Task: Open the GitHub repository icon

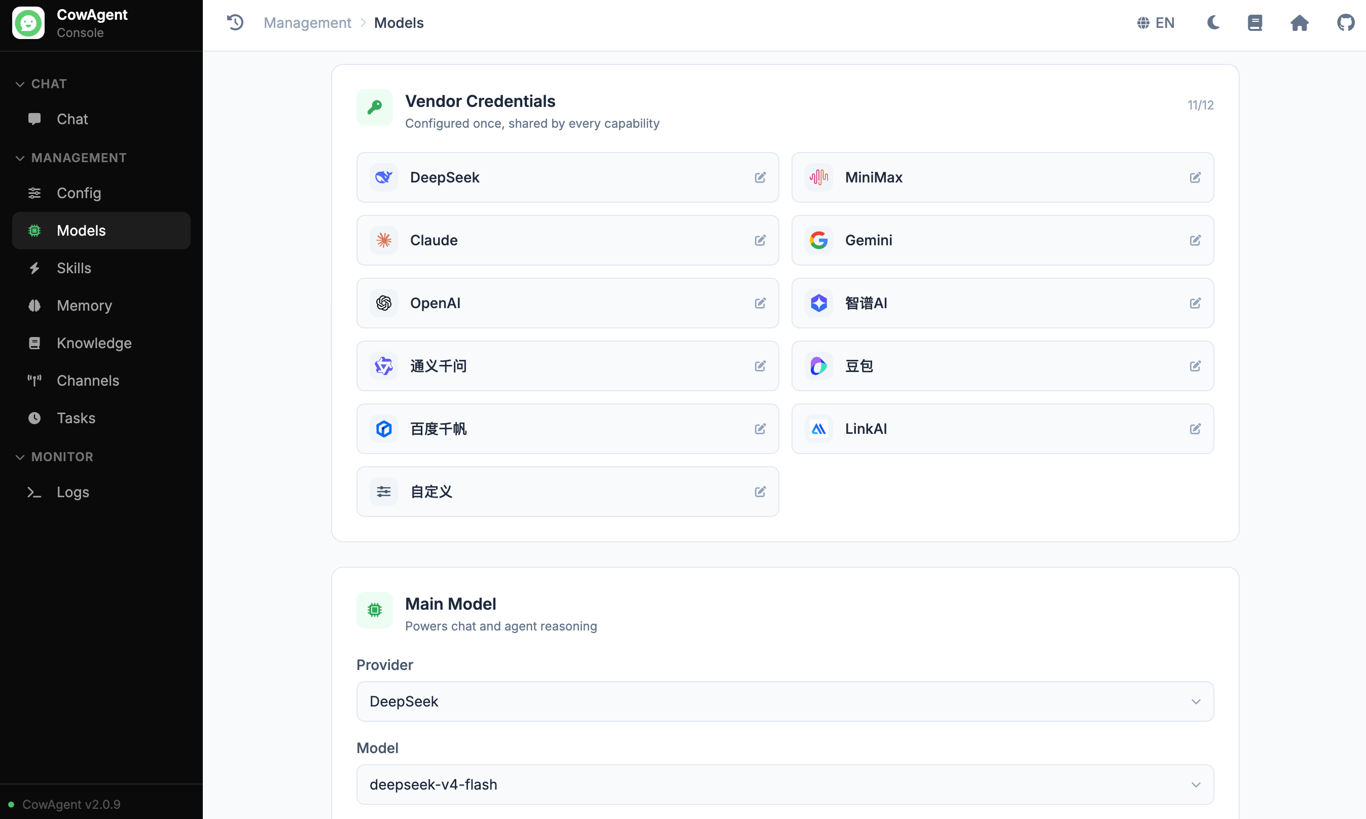Action: click(1345, 23)
